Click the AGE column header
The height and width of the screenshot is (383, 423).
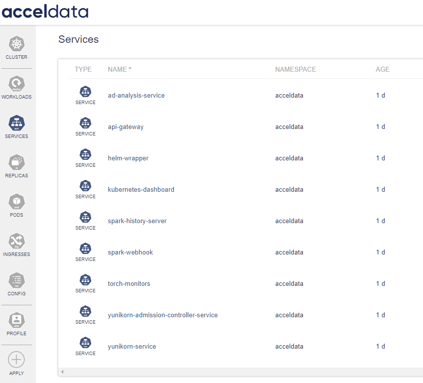coord(383,69)
